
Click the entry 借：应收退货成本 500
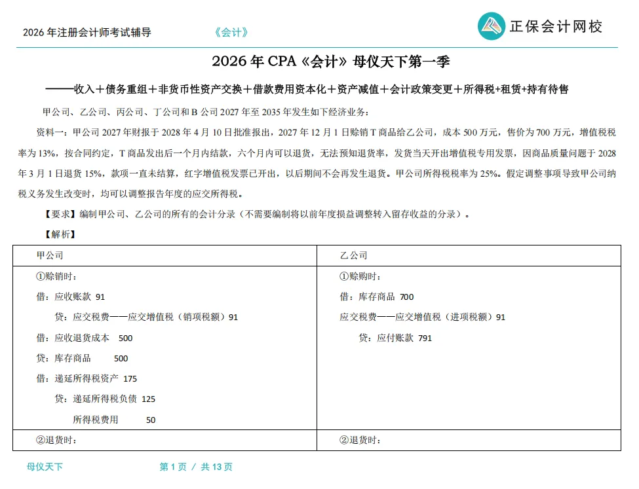pyautogui.click(x=85, y=338)
